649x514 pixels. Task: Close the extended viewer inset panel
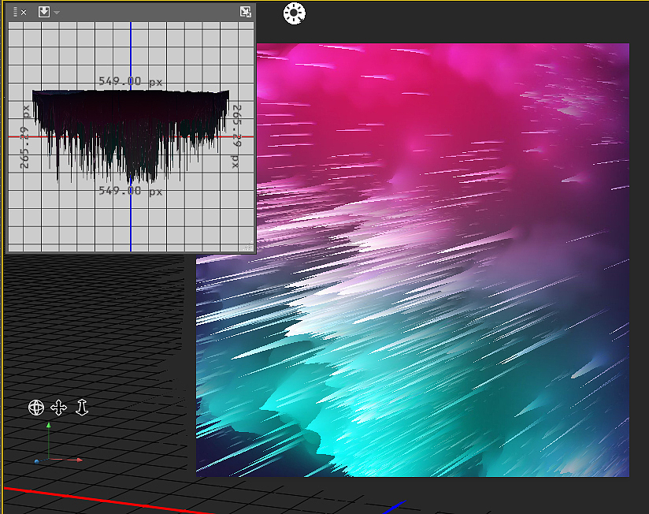click(x=24, y=13)
